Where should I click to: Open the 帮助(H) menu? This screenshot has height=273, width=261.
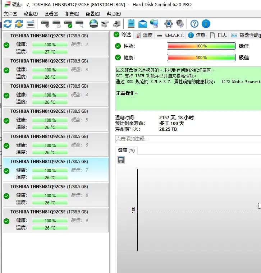[114, 14]
